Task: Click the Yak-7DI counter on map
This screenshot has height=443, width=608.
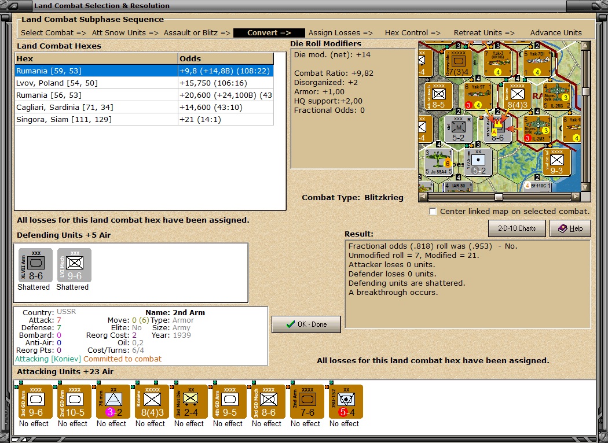Action: (537, 63)
